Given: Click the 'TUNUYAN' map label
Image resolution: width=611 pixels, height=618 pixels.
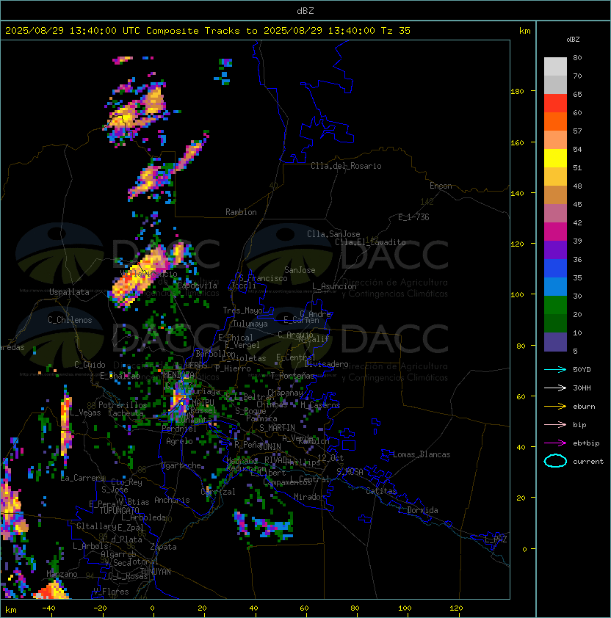Looking at the screenshot, I should tap(156, 572).
